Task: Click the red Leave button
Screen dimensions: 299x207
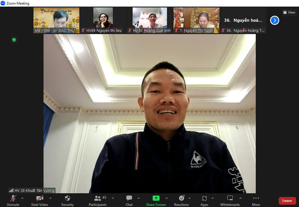Action: coord(287,201)
